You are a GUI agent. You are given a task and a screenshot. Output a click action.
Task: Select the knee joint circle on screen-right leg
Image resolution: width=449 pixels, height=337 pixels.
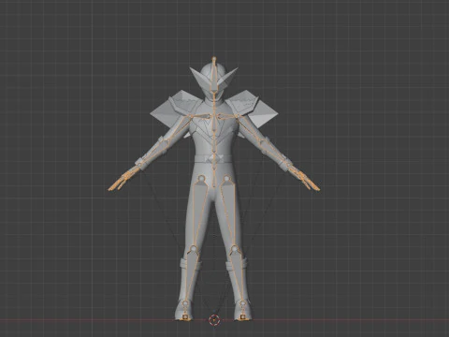[234, 249]
